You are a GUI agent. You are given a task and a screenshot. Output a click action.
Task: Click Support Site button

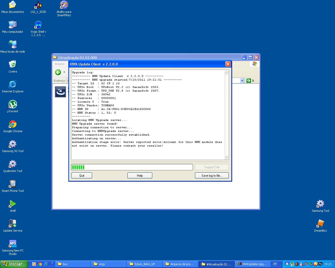212,167
